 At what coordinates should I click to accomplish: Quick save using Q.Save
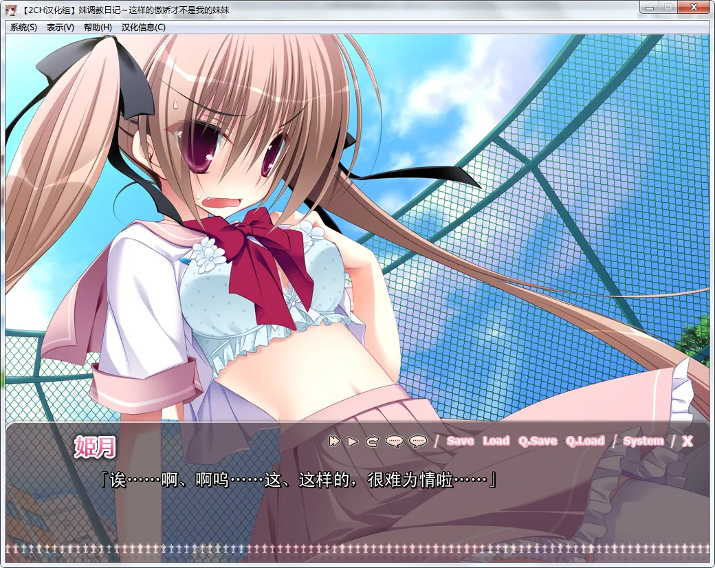538,441
